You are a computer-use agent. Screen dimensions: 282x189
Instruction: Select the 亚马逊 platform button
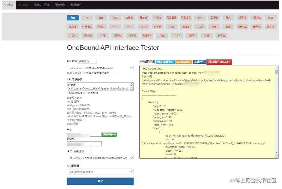click(214, 18)
